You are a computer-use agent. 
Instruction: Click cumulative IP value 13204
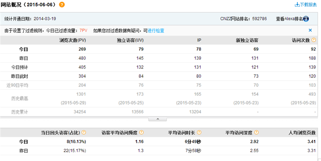(x=195, y=112)
